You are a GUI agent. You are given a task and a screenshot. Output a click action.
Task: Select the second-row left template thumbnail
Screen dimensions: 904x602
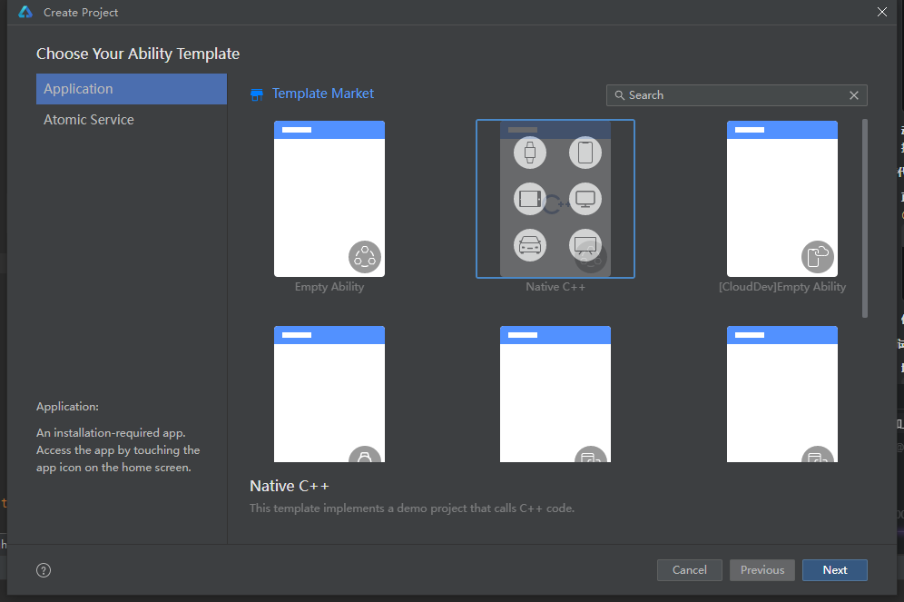329,394
